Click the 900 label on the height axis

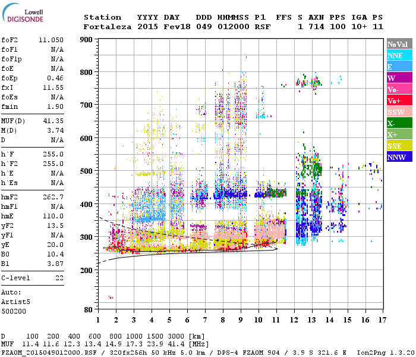click(87, 39)
